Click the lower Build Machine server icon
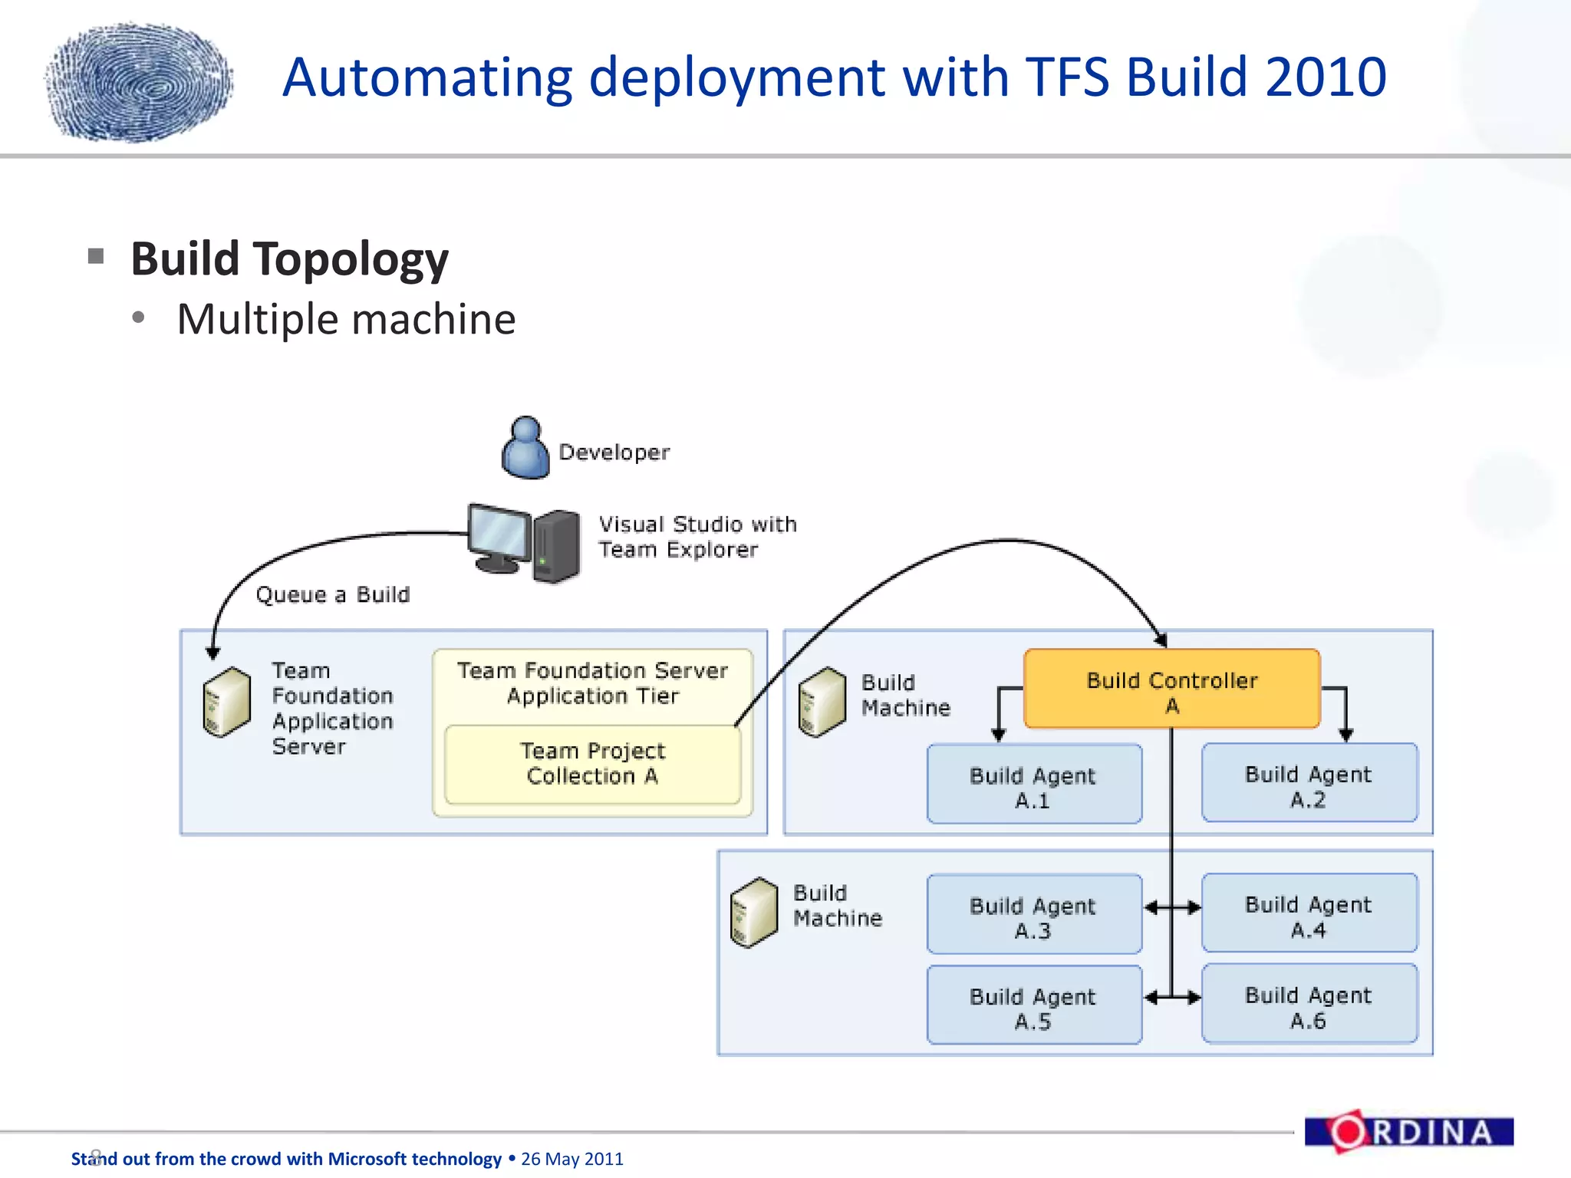The width and height of the screenshot is (1571, 1178). click(x=754, y=912)
